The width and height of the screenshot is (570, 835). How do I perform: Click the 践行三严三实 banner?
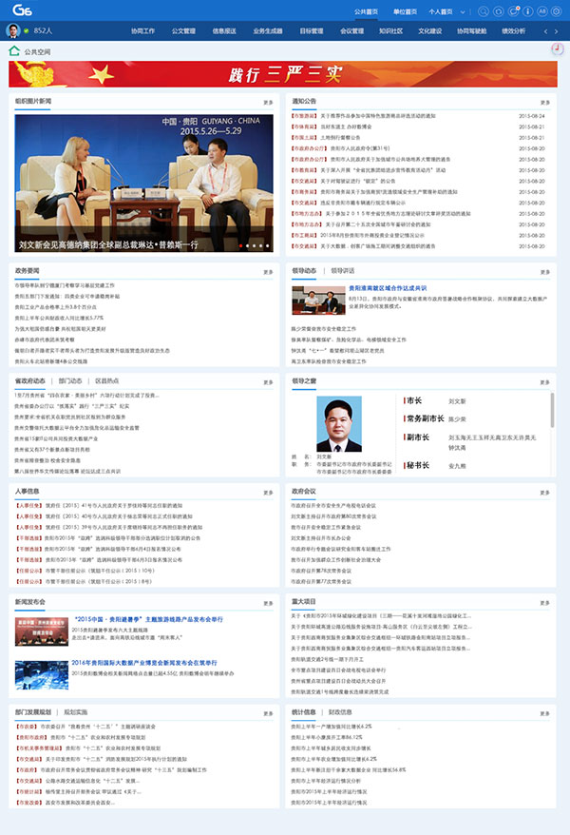coord(283,74)
